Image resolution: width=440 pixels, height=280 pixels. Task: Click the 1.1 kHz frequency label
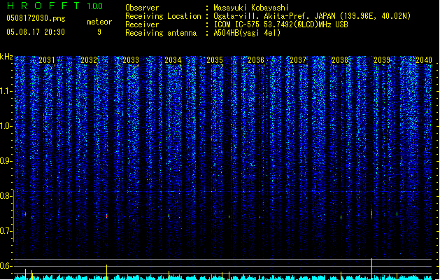tap(6, 91)
